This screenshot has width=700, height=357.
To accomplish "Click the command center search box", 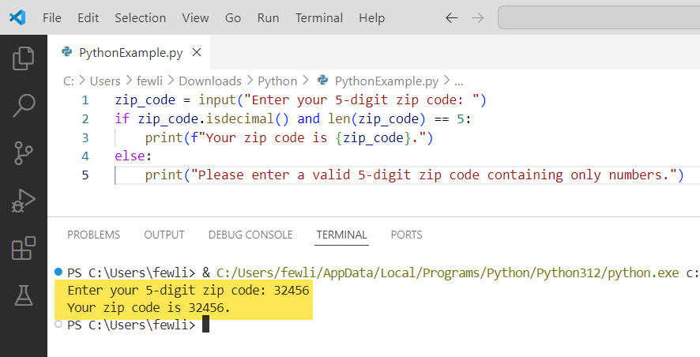I will click(599, 18).
